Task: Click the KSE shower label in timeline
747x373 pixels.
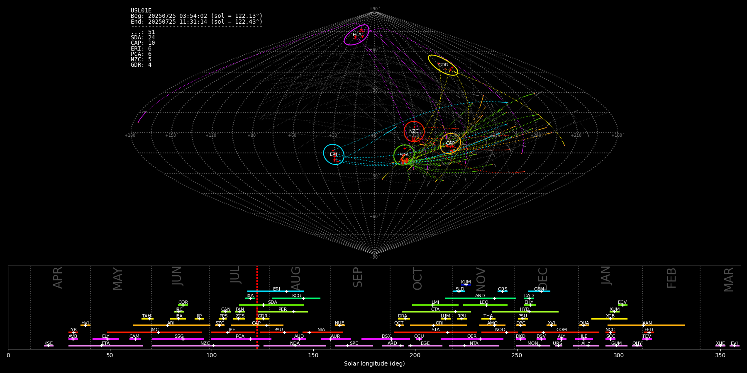Action: [x=49, y=344]
